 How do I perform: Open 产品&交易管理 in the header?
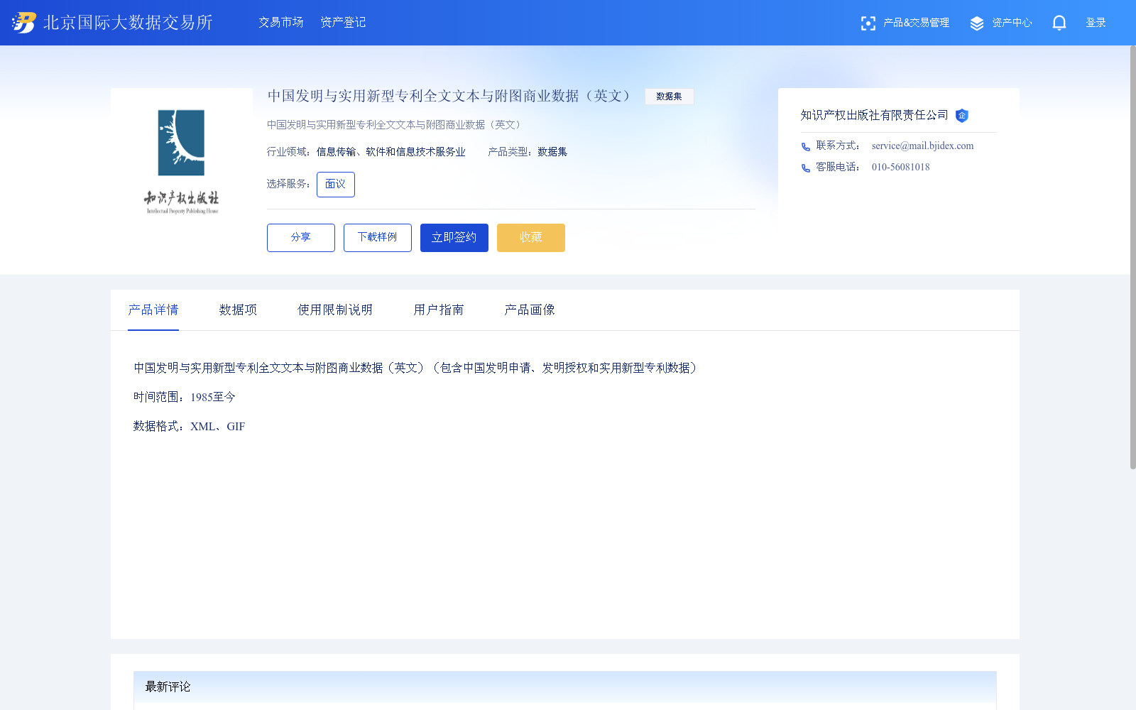[x=916, y=23]
